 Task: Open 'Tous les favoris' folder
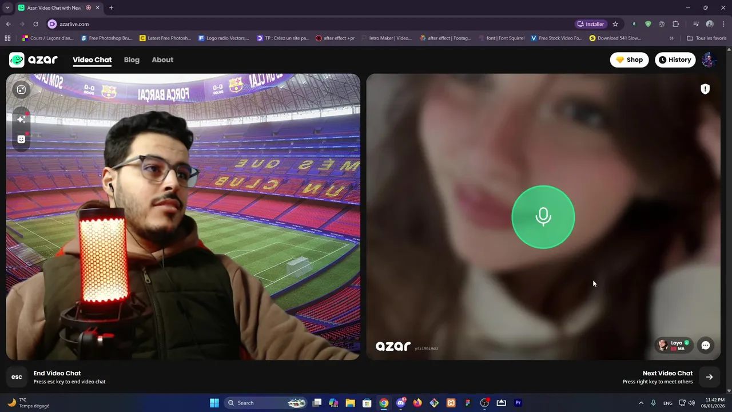tap(707, 38)
